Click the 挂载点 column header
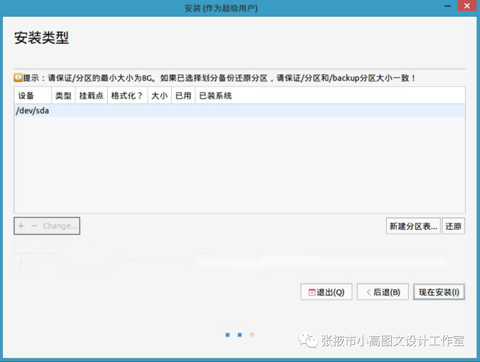Image resolution: width=480 pixels, height=362 pixels. pyautogui.click(x=91, y=96)
